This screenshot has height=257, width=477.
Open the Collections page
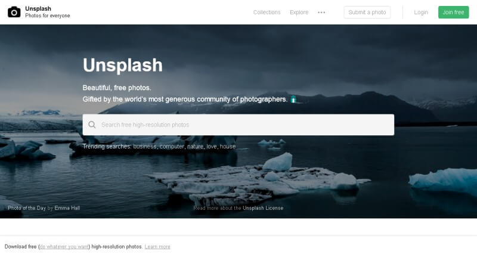click(267, 12)
